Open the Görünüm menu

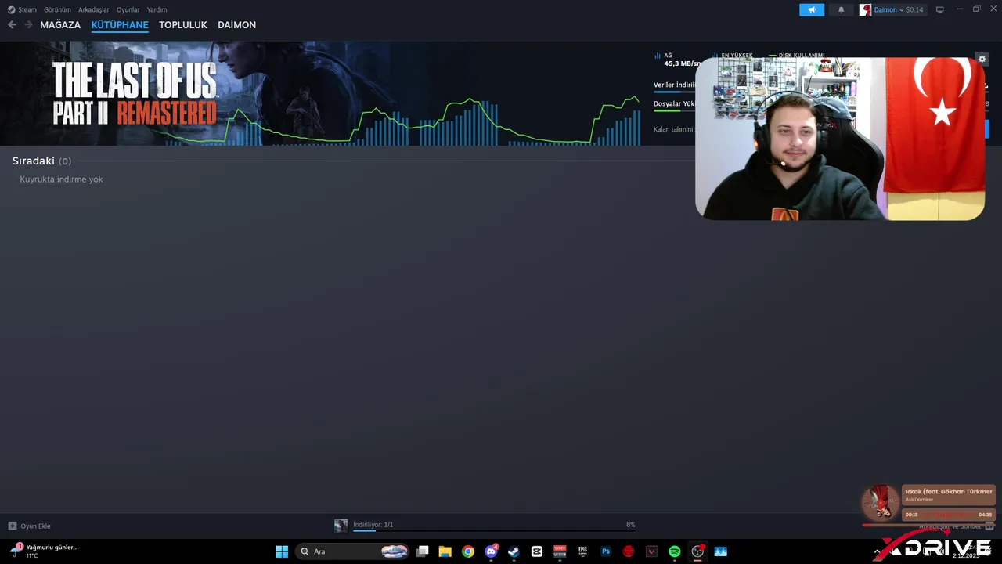pyautogui.click(x=57, y=9)
